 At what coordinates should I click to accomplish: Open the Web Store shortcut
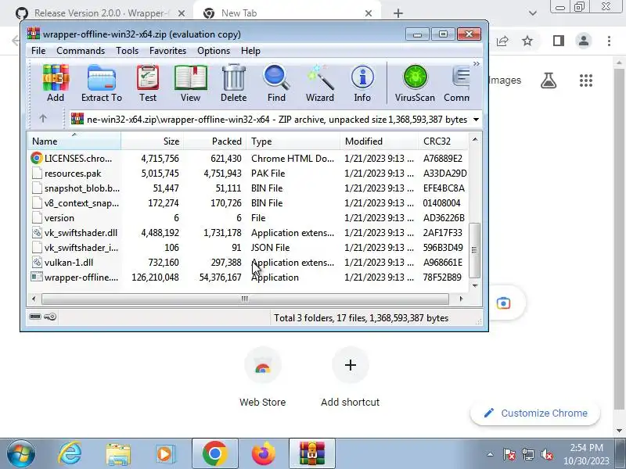pos(263,377)
